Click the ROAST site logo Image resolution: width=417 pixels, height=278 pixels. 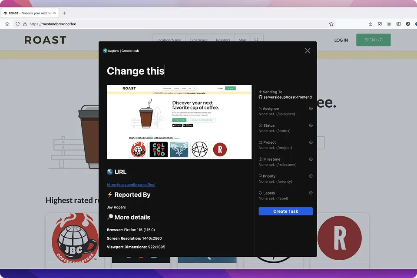click(45, 40)
